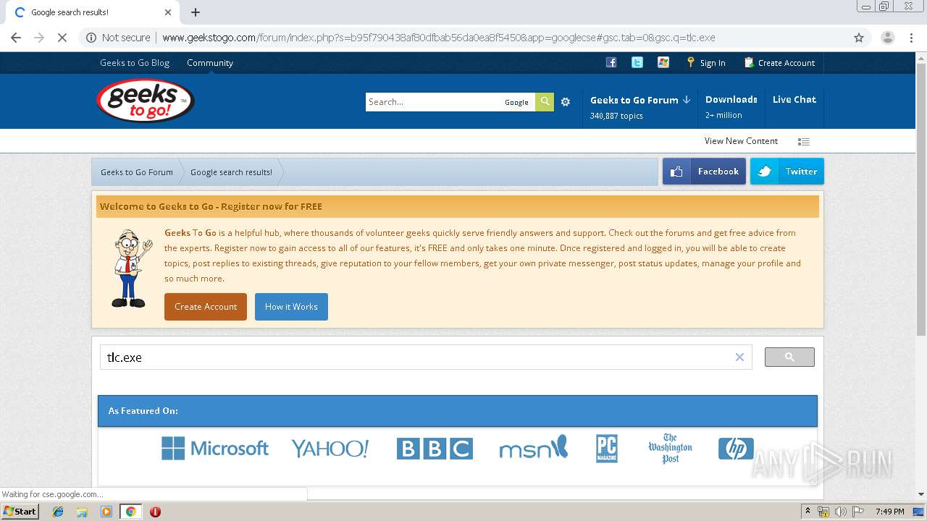The height and width of the screenshot is (521, 927).
Task: Open Windows Explorer folder from taskbar
Action: [82, 512]
